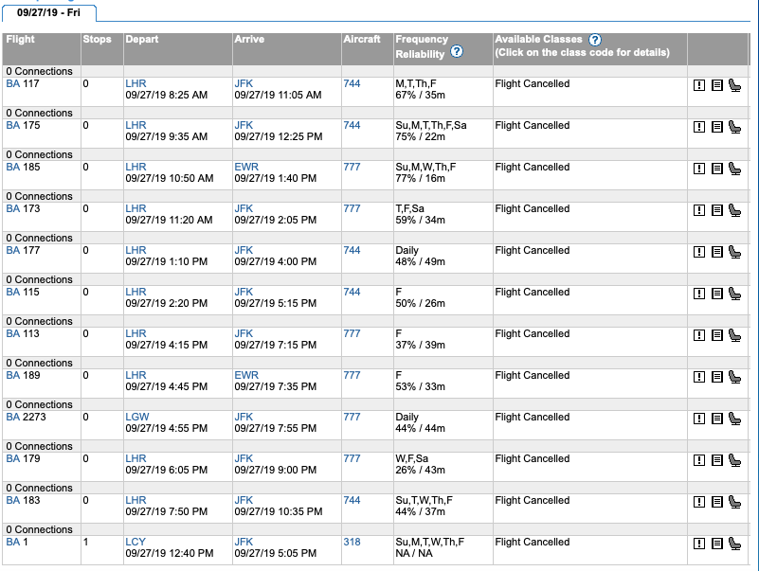Click the help icon next to Available Classes

595,40
